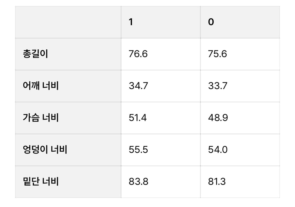Click the 51.4 chest width value
This screenshot has height=207, width=295.
pyautogui.click(x=138, y=118)
